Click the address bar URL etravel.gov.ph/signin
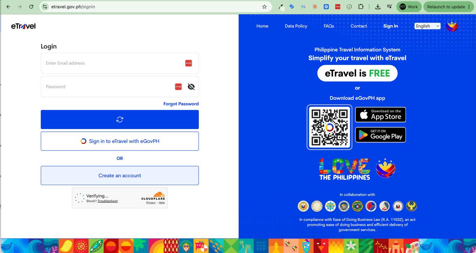 [73, 7]
